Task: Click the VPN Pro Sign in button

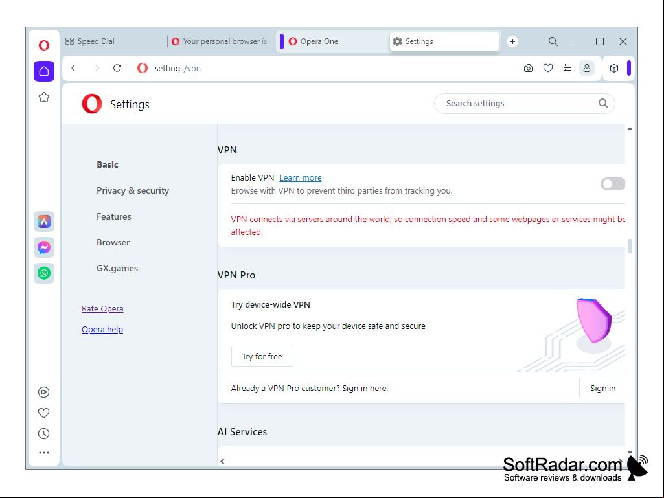Action: (602, 389)
